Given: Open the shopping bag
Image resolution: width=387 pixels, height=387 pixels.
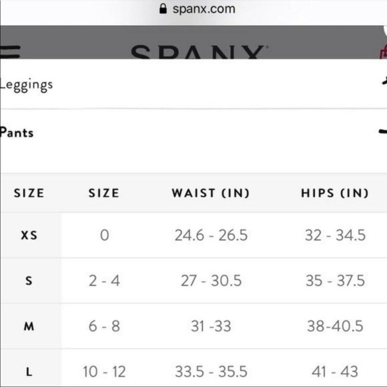Looking at the screenshot, I should click(384, 52).
